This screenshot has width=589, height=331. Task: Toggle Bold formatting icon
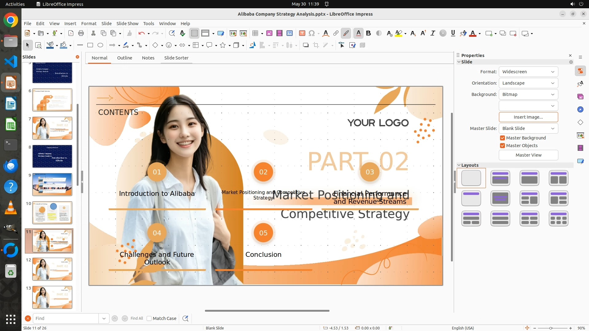[x=368, y=33]
